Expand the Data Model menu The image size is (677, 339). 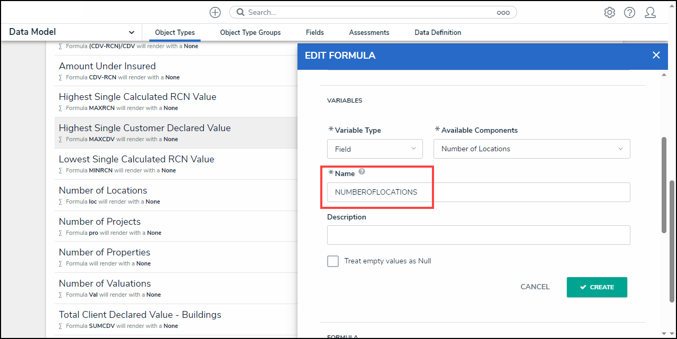pyautogui.click(x=72, y=32)
